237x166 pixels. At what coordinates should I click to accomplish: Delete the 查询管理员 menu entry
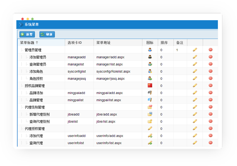pyautogui.click(x=210, y=64)
